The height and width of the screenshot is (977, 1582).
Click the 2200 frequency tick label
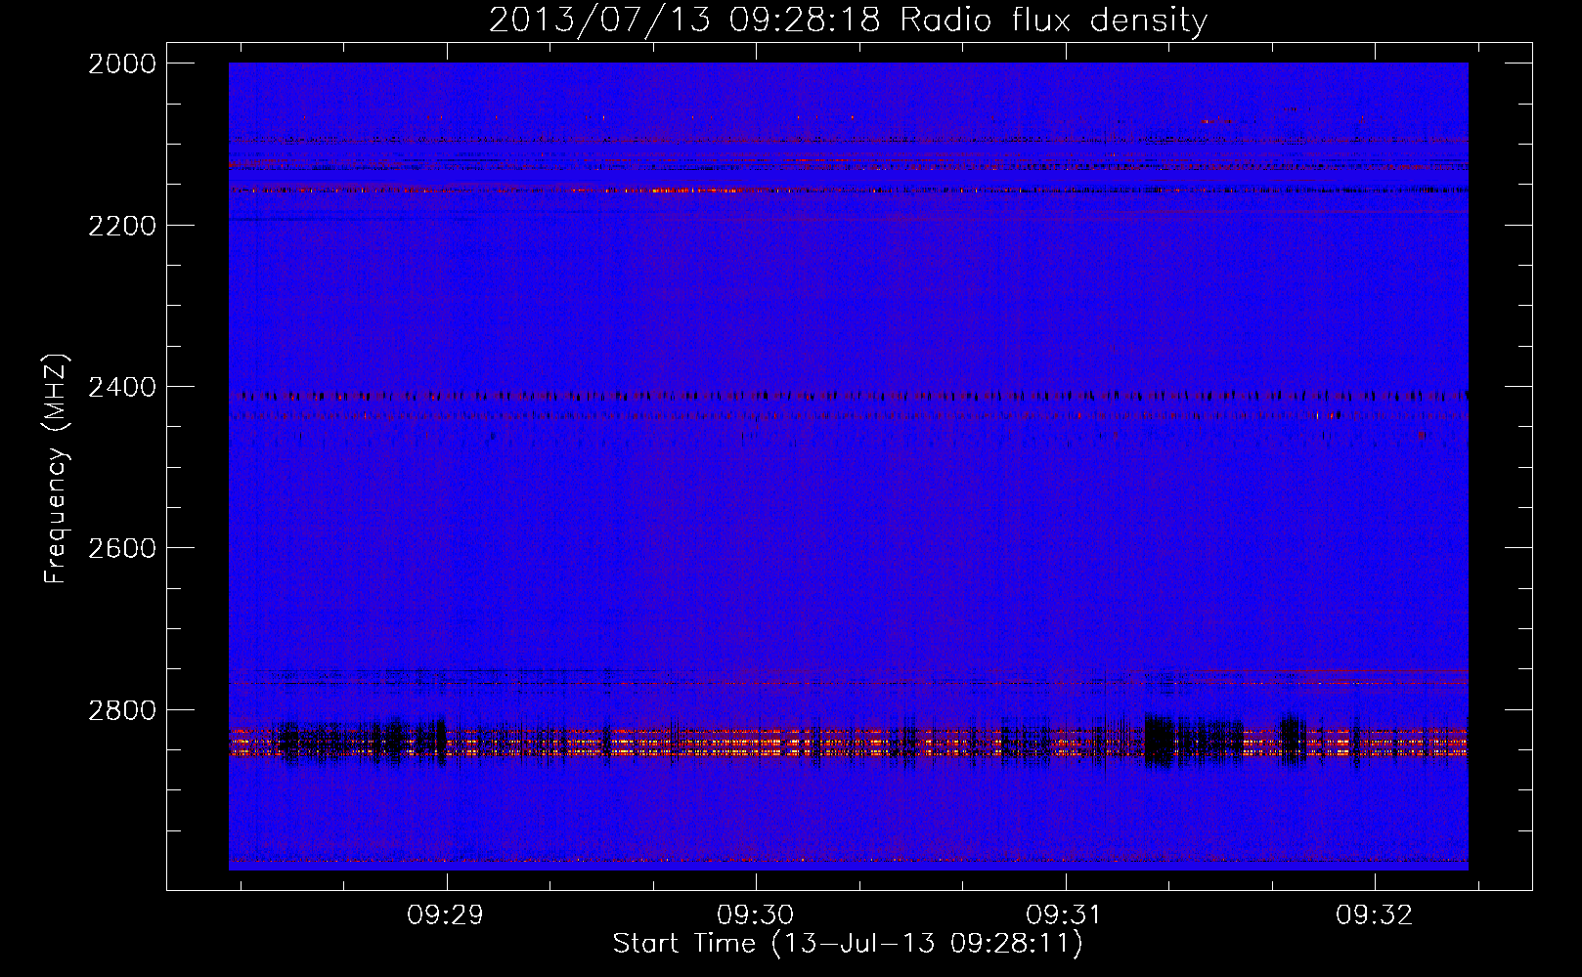[122, 226]
